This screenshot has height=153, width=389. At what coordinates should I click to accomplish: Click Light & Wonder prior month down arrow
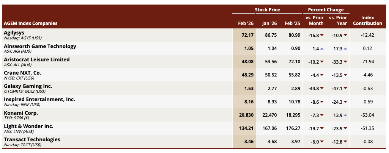click(322, 128)
